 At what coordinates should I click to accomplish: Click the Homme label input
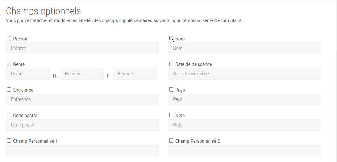point(82,74)
